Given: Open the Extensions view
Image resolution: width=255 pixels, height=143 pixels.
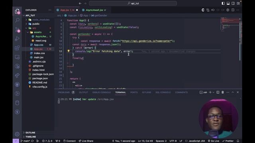Looking at the screenshot, I should [x=17, y=48].
